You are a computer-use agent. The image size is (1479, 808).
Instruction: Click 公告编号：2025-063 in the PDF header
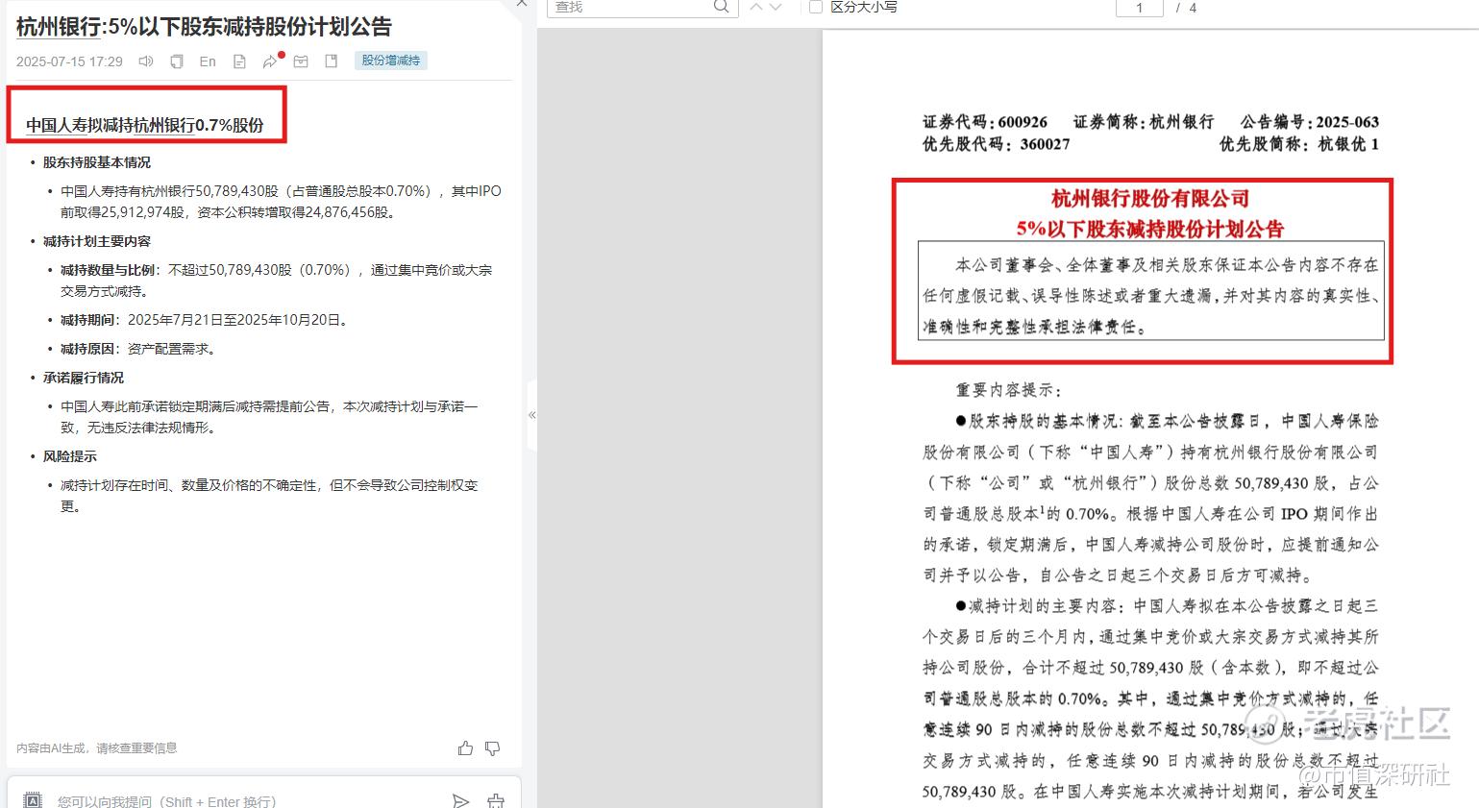tap(1310, 122)
